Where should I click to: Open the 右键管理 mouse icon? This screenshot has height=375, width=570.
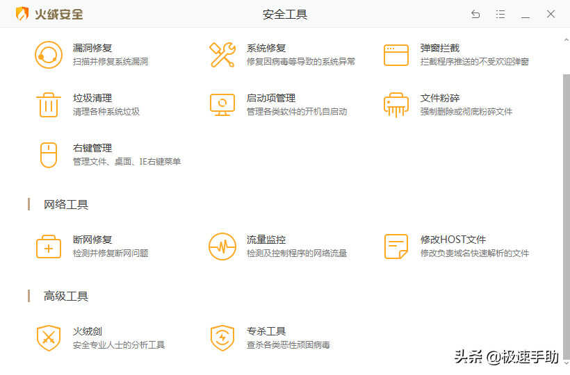pyautogui.click(x=49, y=155)
